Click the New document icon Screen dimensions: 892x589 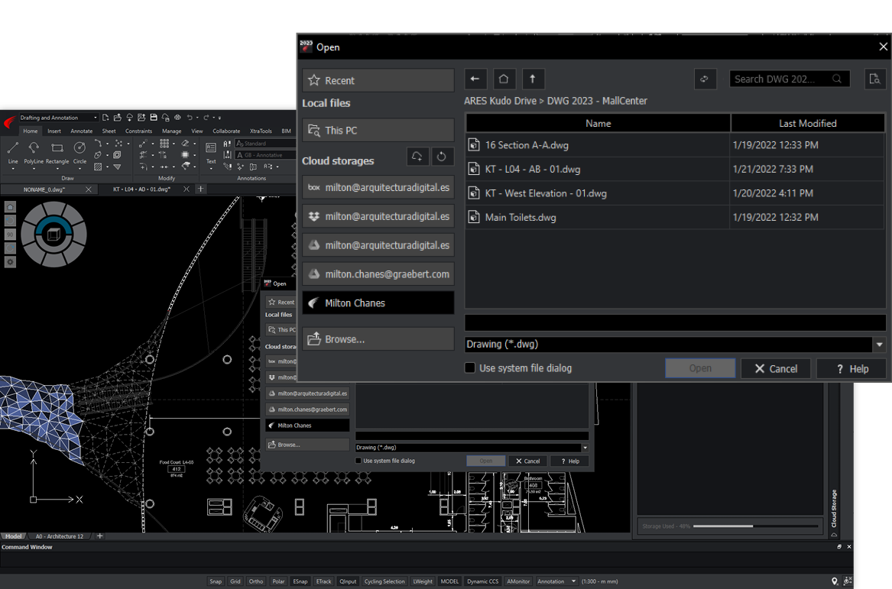pyautogui.click(x=105, y=118)
